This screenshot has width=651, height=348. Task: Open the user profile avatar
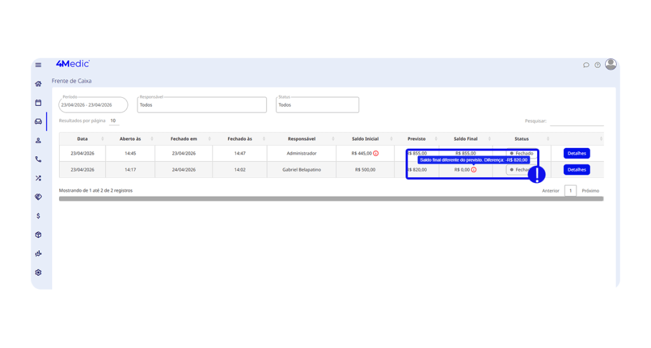pos(611,64)
